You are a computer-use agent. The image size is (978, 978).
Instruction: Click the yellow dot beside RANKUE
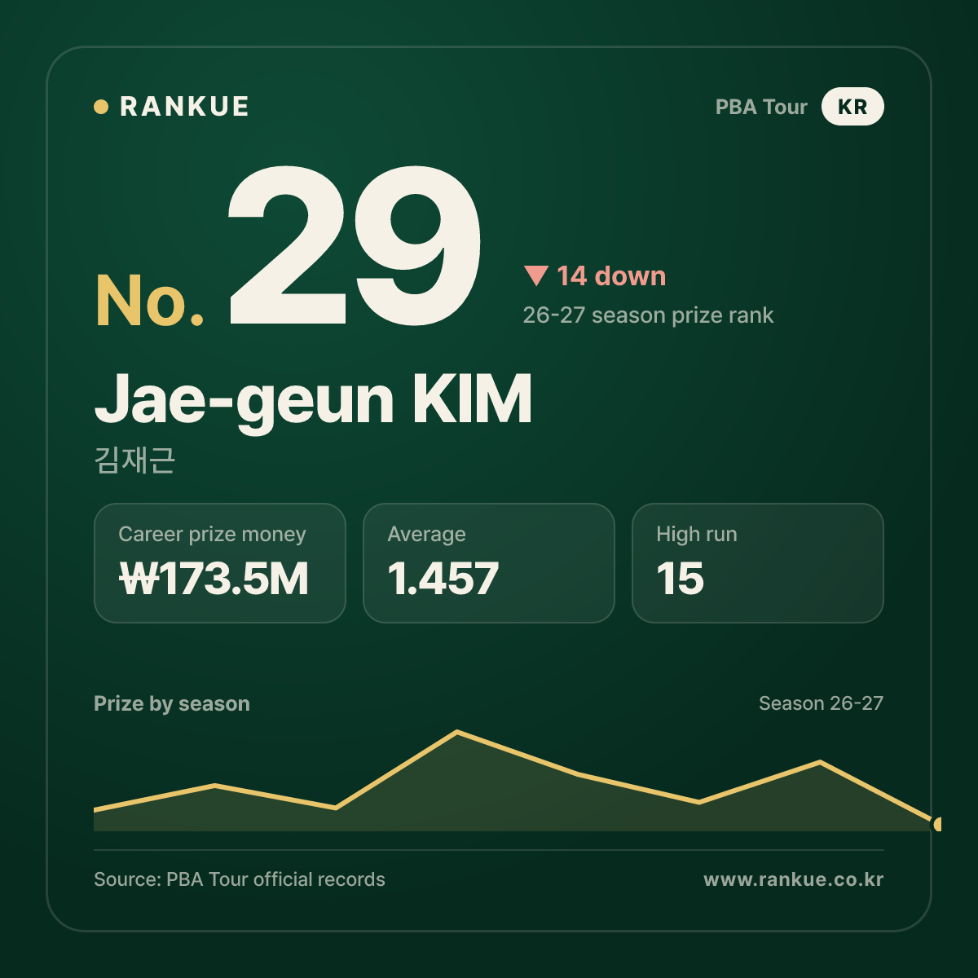click(101, 107)
